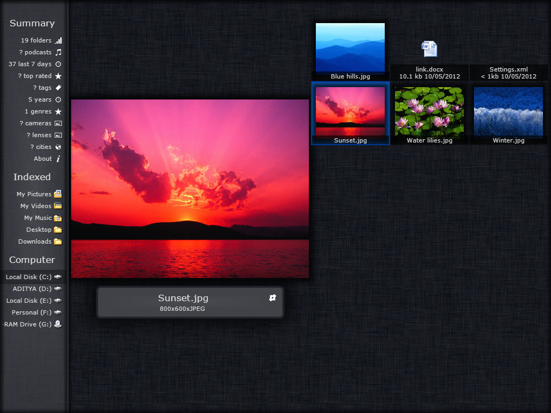Click the pin icon in Sunset.jpg info panel
Image resolution: width=551 pixels, height=413 pixels.
click(x=272, y=297)
